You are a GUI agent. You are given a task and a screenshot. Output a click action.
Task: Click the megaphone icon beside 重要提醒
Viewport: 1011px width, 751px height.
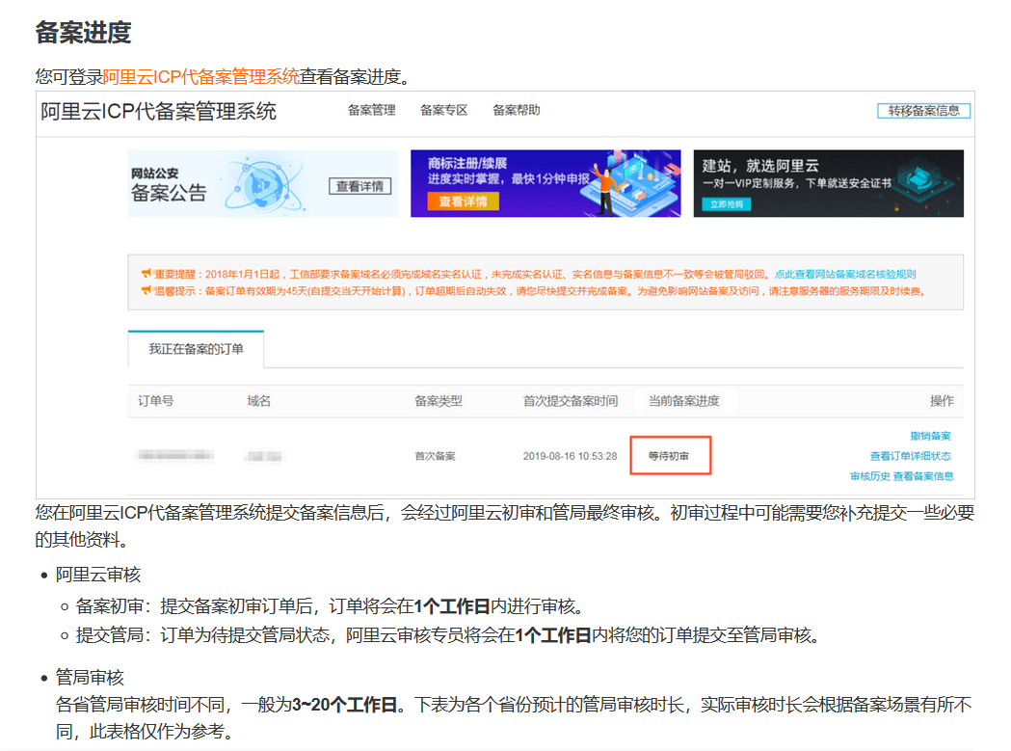point(146,274)
